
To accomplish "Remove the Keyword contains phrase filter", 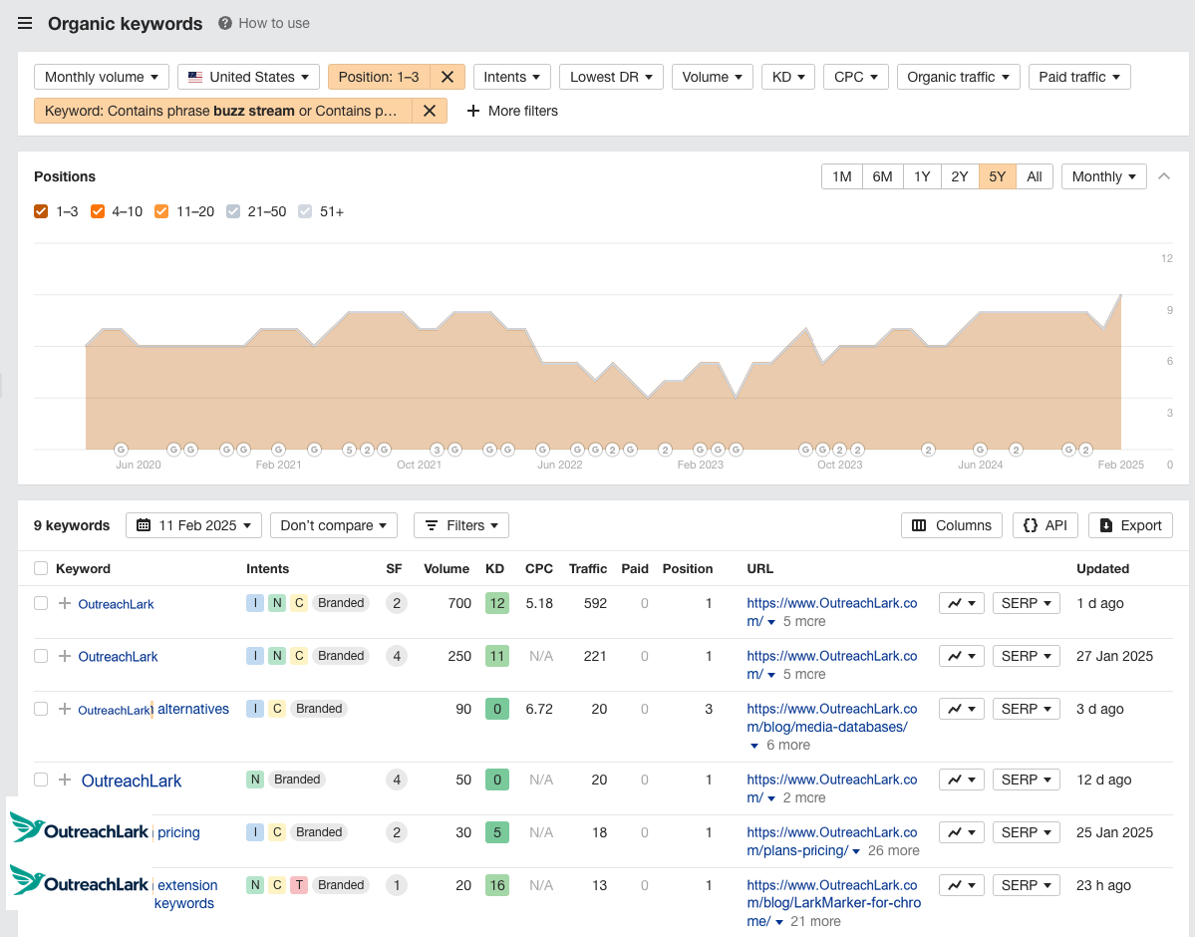I will (430, 111).
